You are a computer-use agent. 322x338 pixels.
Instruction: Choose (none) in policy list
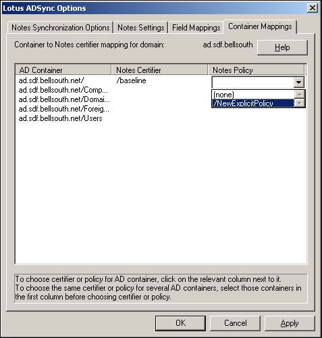[252, 95]
